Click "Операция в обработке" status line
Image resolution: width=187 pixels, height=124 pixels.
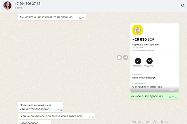143,51
